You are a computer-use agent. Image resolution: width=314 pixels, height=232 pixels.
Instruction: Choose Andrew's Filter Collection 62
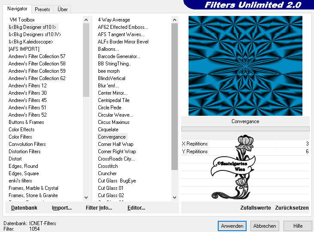tap(37, 78)
